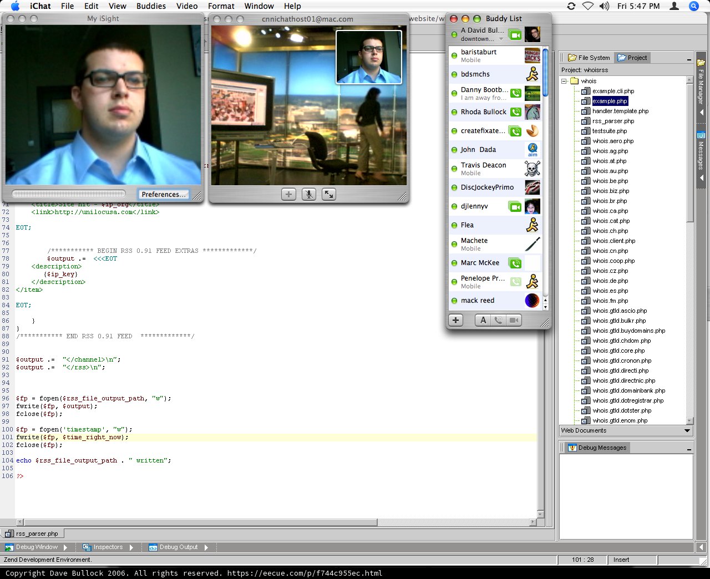Screen dimensions: 710x579
Task: Add participant with plus button in video chat window
Action: pyautogui.click(x=288, y=194)
